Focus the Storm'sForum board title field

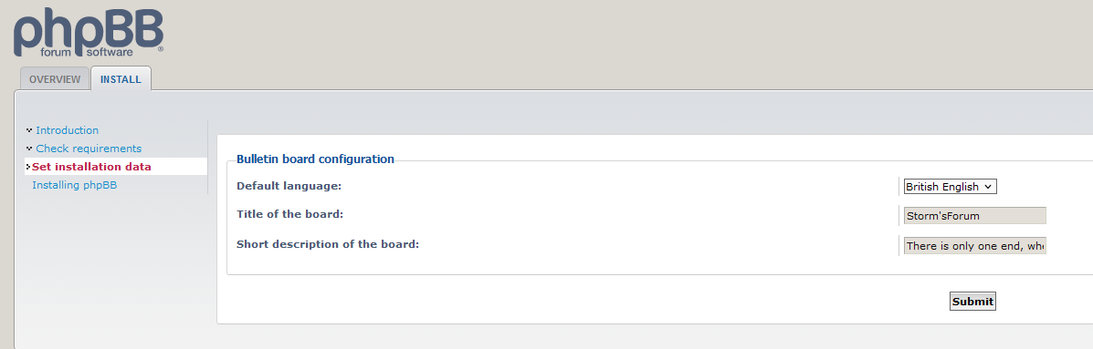pos(974,216)
